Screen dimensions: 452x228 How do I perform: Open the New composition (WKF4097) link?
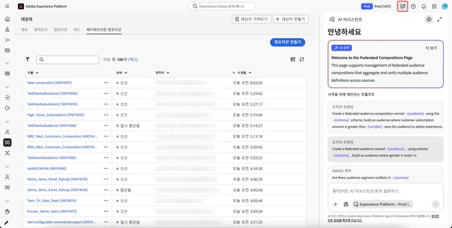click(x=49, y=83)
